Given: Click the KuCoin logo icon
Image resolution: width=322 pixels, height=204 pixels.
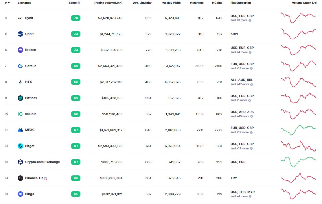Looking at the screenshot, I should (x=20, y=114).
